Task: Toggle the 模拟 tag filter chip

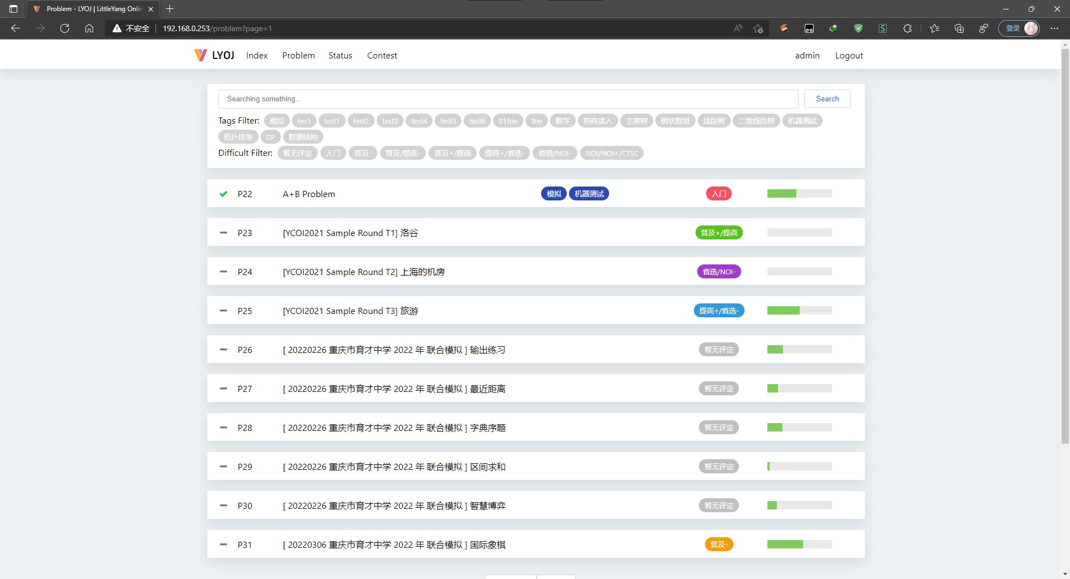Action: pos(276,120)
